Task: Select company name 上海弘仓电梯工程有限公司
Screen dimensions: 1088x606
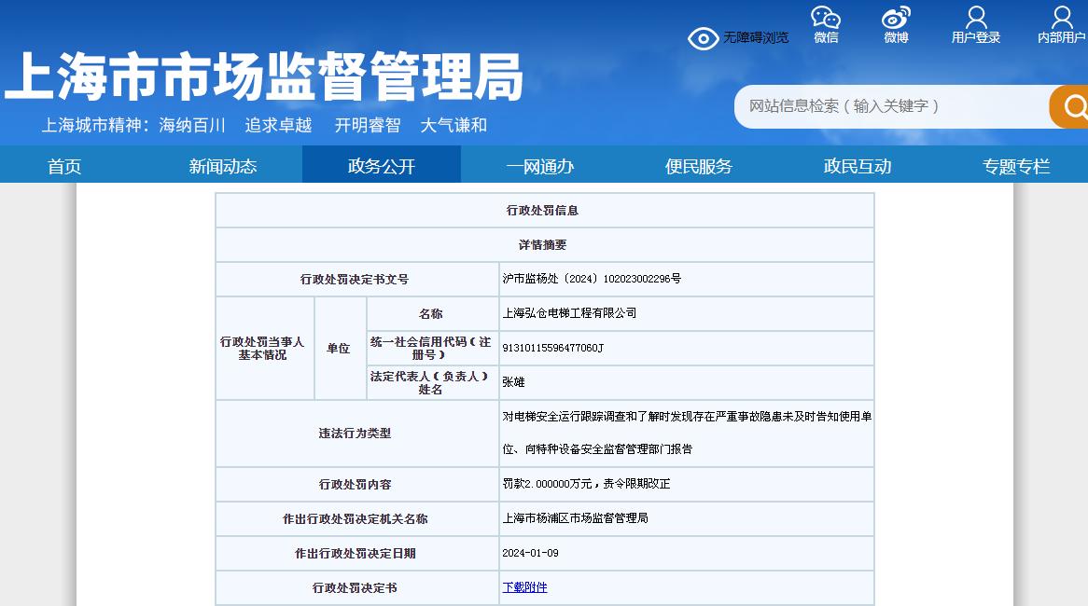Action: 570,313
